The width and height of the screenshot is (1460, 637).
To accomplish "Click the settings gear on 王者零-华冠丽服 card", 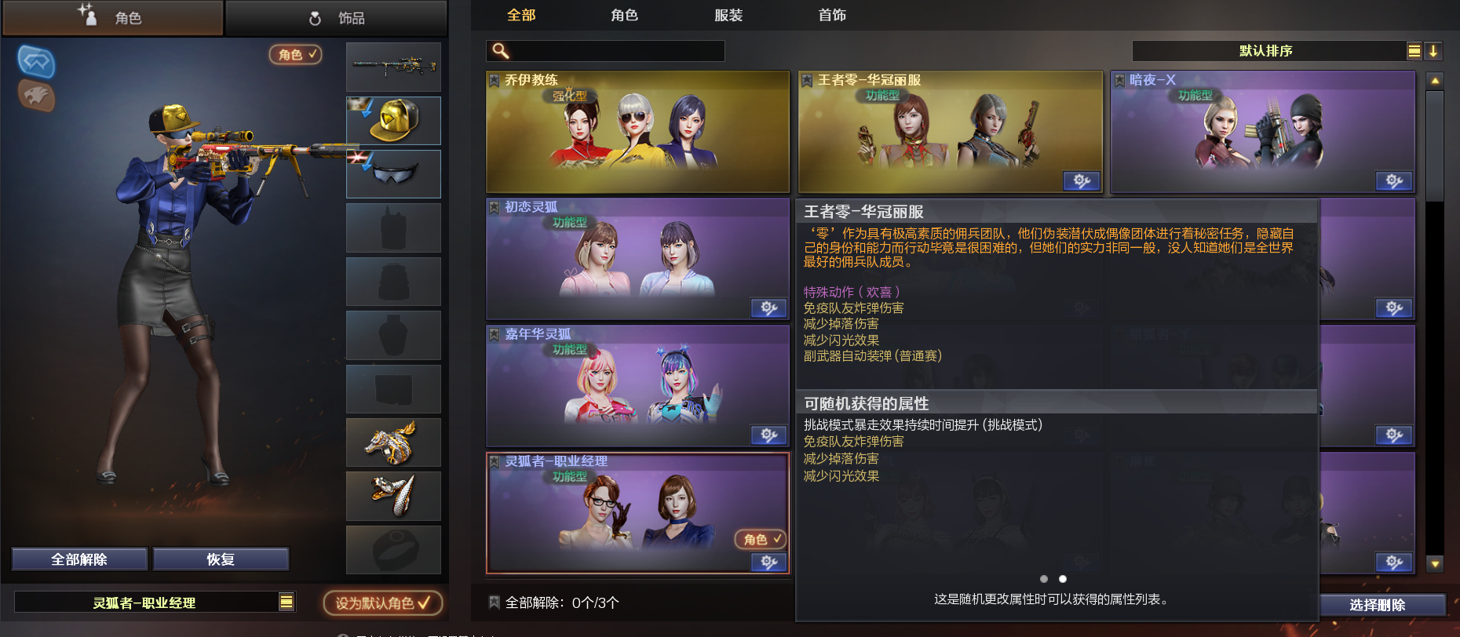I will [1082, 181].
